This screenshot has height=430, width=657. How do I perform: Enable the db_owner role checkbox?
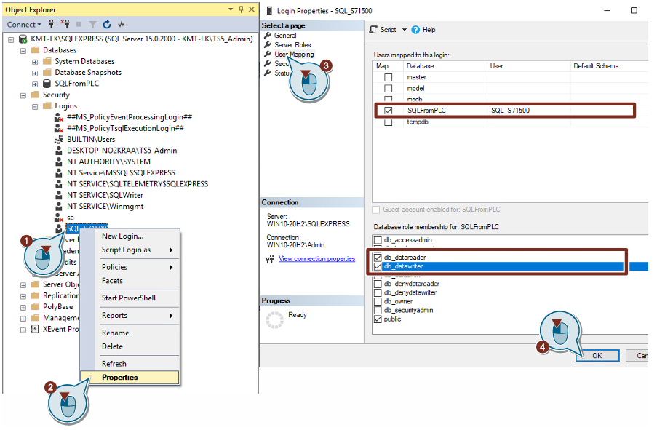click(x=378, y=301)
